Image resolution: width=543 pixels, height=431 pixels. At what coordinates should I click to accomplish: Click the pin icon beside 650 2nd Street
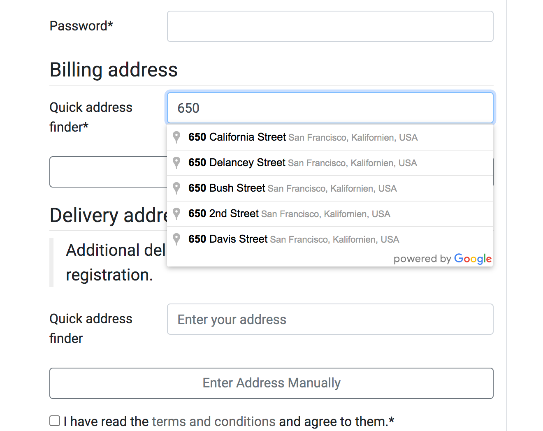[x=176, y=214]
